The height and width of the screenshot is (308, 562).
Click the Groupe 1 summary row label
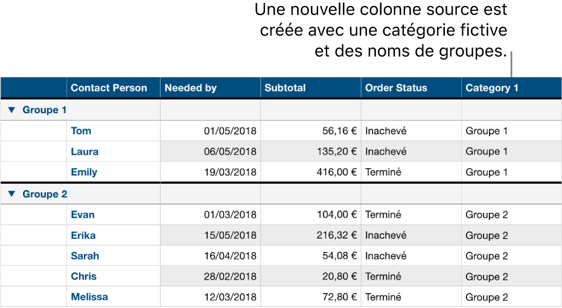coord(45,110)
